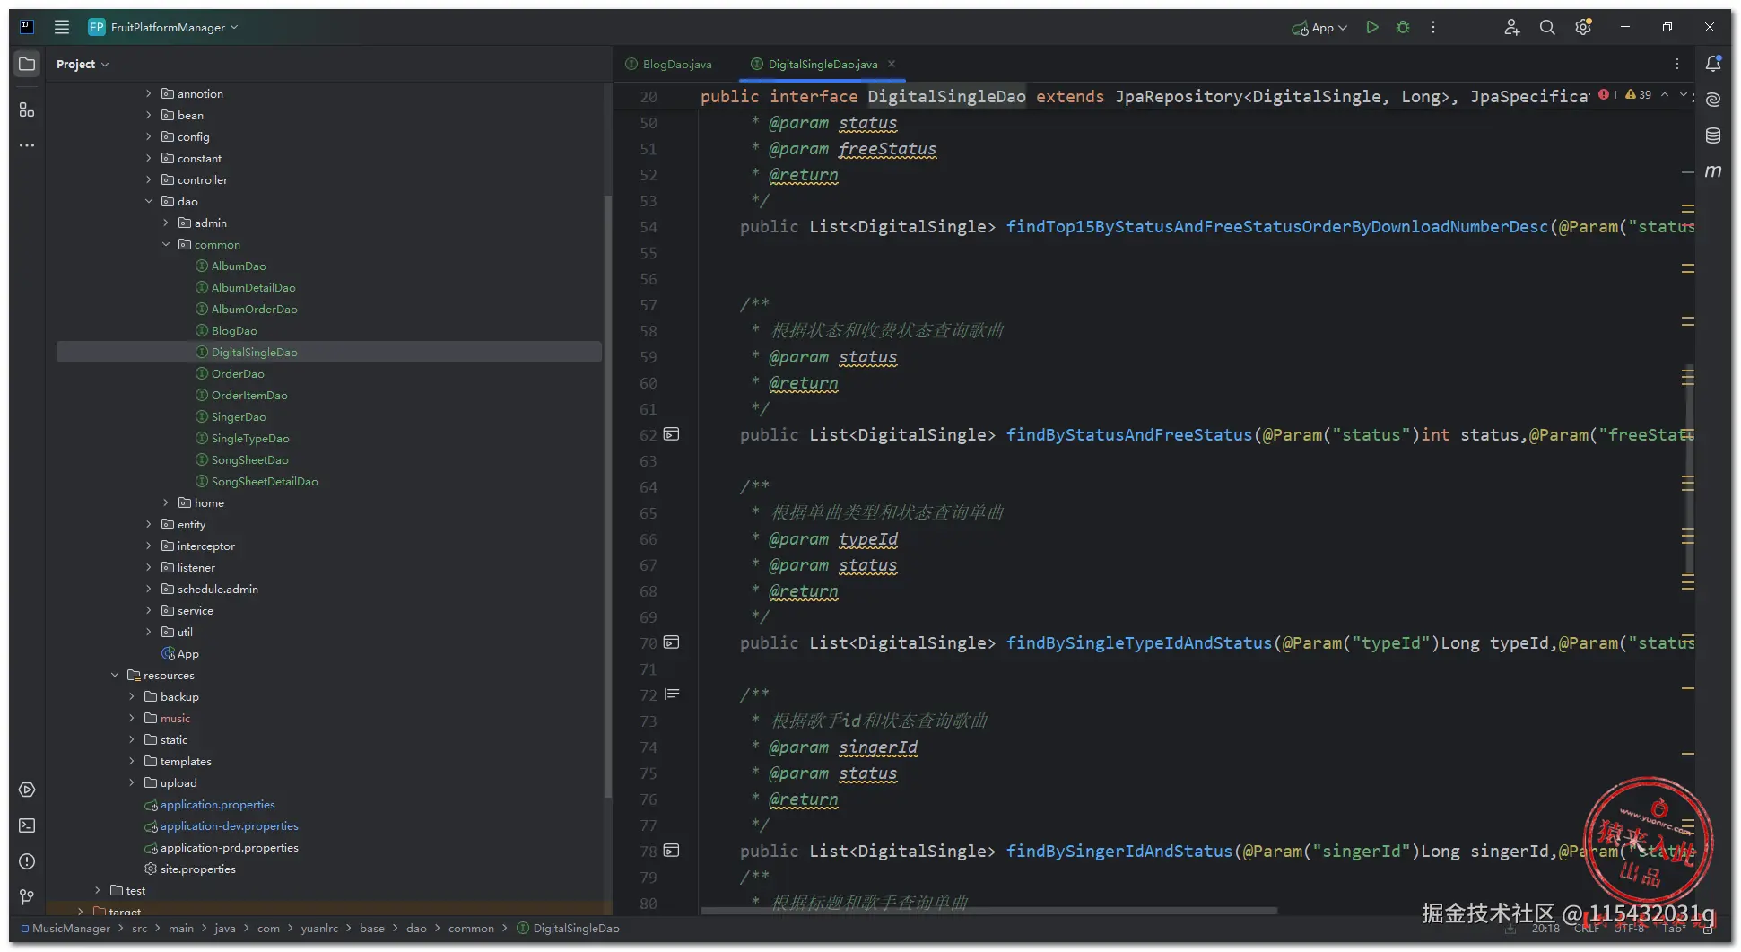Jump to next highlighted problem
1741x952 pixels.
(1683, 94)
